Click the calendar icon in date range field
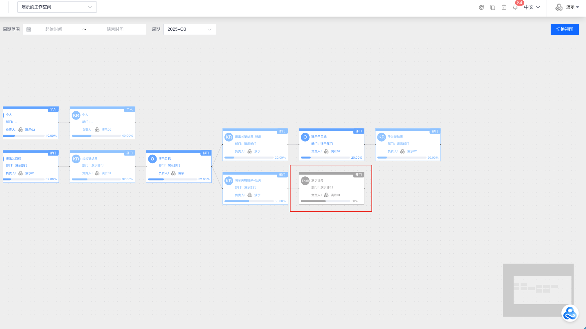586x329 pixels. point(29,29)
